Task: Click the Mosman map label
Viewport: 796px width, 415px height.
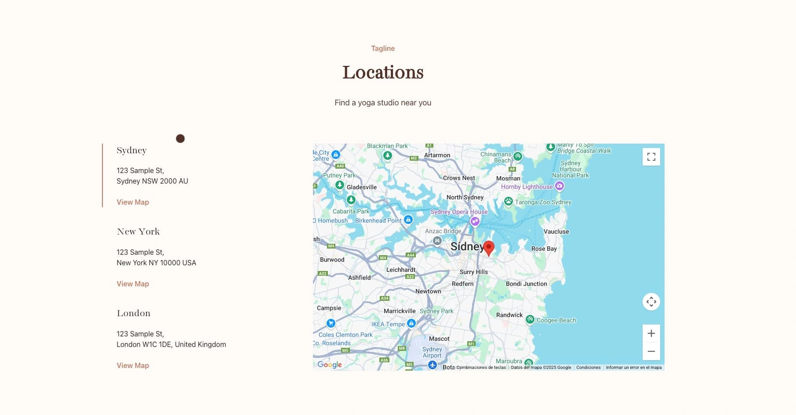Action: (508, 178)
